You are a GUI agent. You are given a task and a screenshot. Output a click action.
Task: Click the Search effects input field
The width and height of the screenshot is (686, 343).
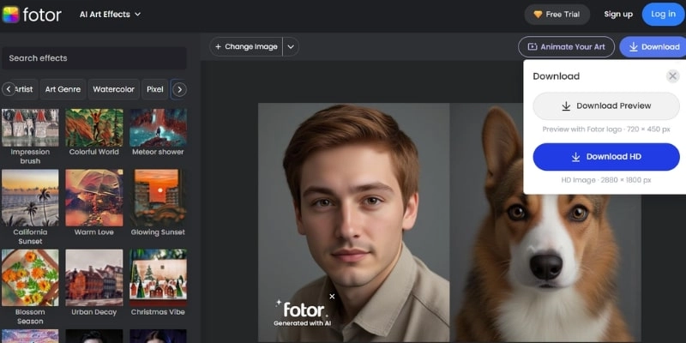(93, 58)
